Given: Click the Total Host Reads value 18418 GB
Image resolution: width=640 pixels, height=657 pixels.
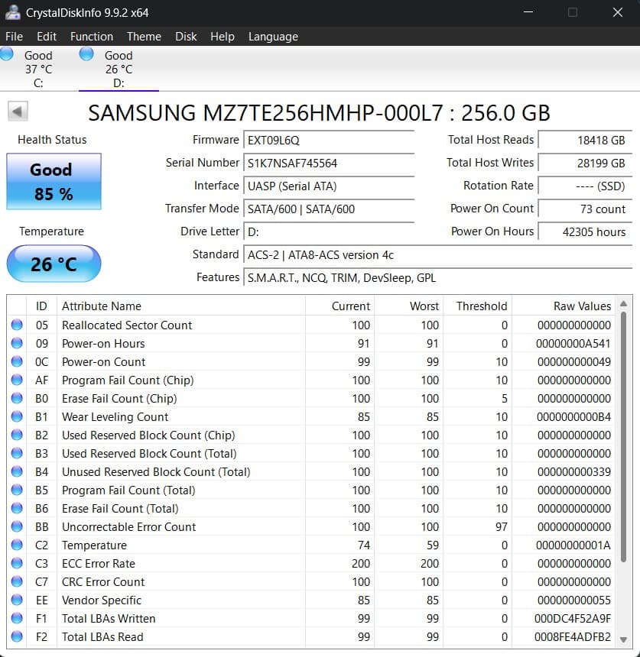Looking at the screenshot, I should pyautogui.click(x=586, y=140).
